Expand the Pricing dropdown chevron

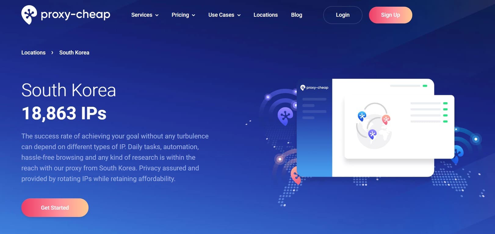193,15
